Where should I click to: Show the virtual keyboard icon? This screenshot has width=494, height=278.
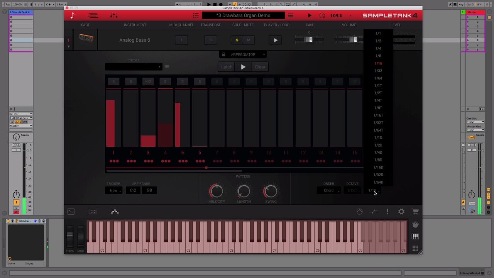[415, 236]
